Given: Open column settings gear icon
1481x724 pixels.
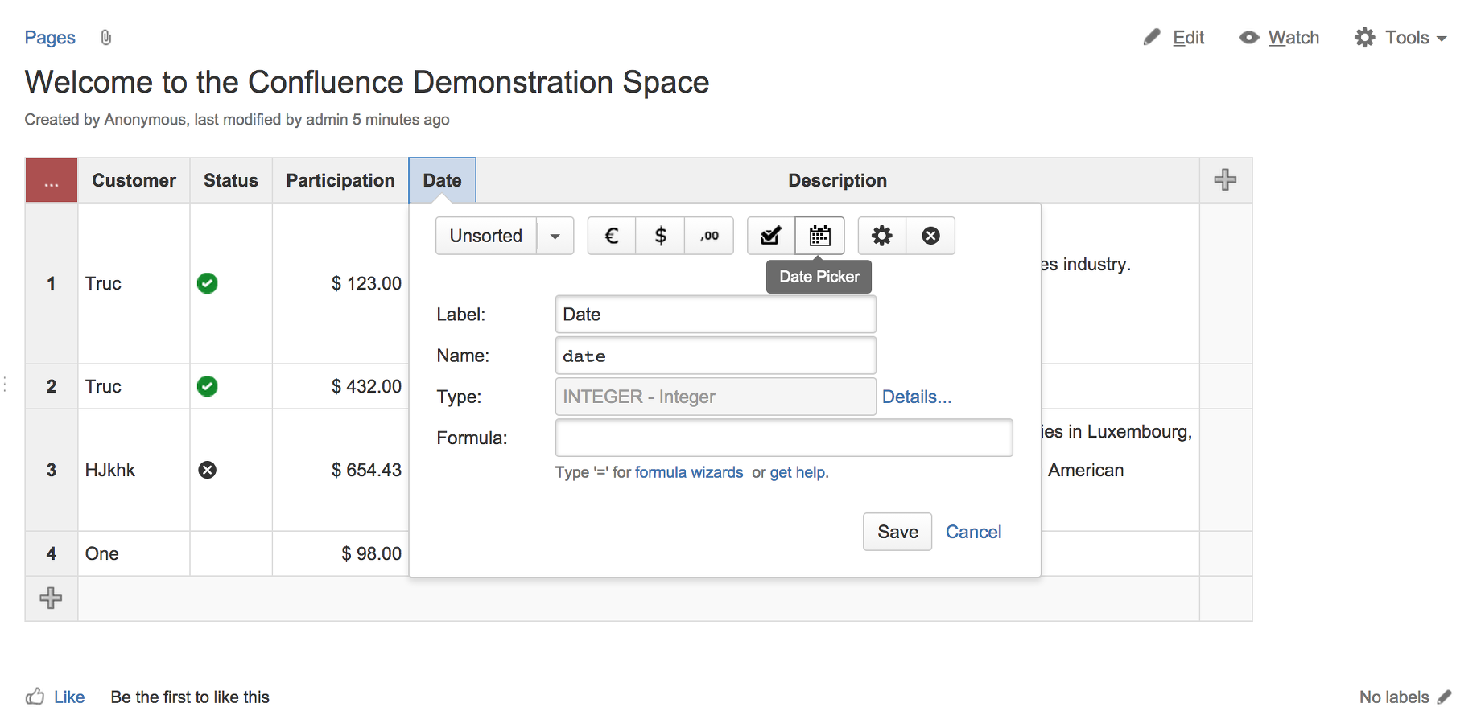Looking at the screenshot, I should coord(882,236).
